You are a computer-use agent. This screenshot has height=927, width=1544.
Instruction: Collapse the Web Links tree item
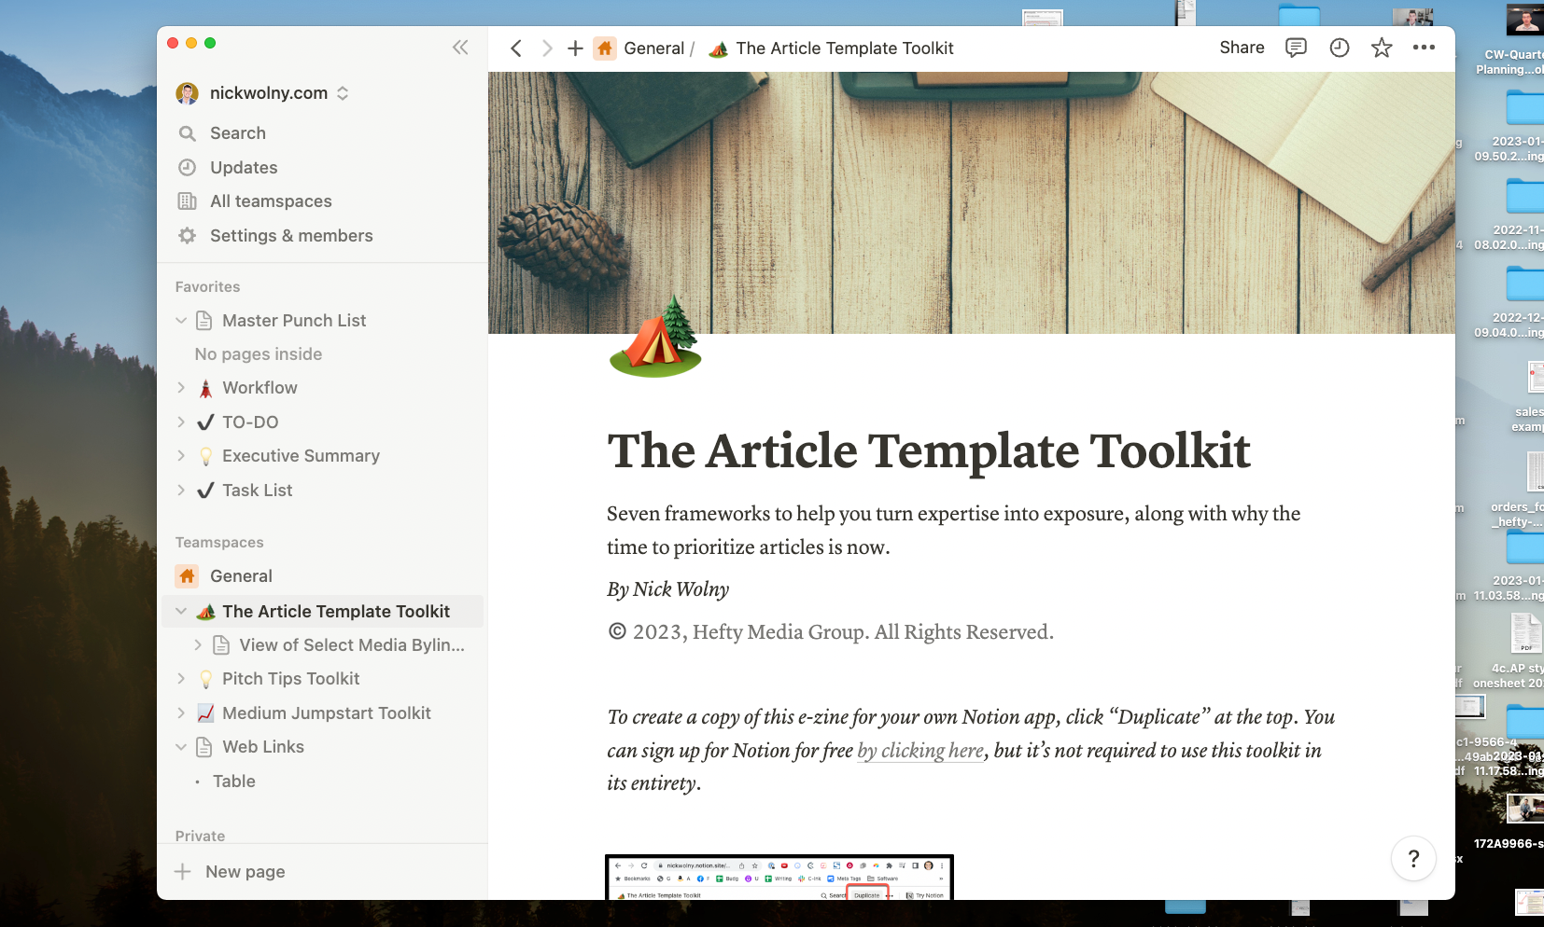coord(181,747)
